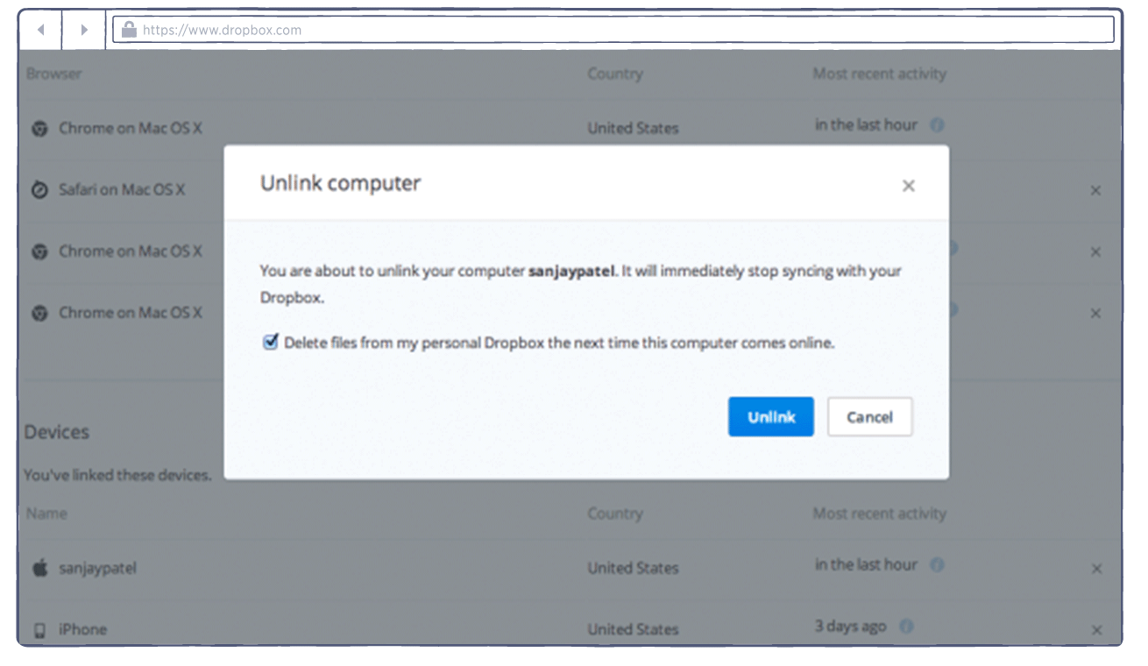Unlink the iPhone device using its X
The height and width of the screenshot is (666, 1148).
tap(1095, 630)
